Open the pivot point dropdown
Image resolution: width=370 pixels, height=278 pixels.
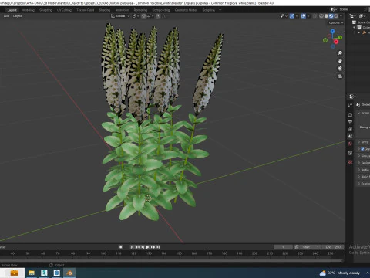(135, 16)
